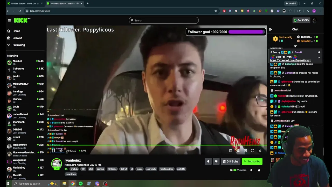332x187 pixels.
Task: Select the gaming tag
Action: 100,169
